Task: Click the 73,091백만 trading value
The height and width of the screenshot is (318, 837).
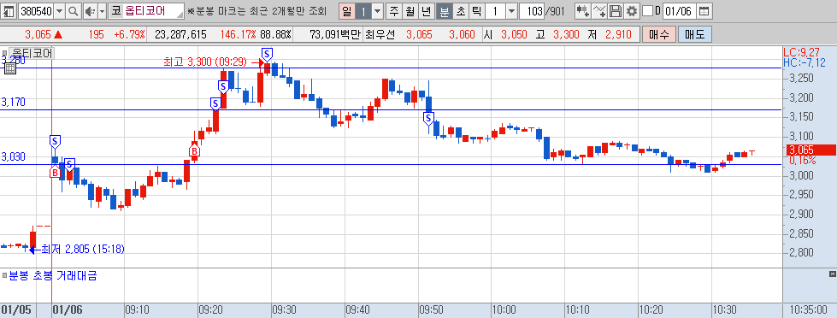Action: coord(335,35)
